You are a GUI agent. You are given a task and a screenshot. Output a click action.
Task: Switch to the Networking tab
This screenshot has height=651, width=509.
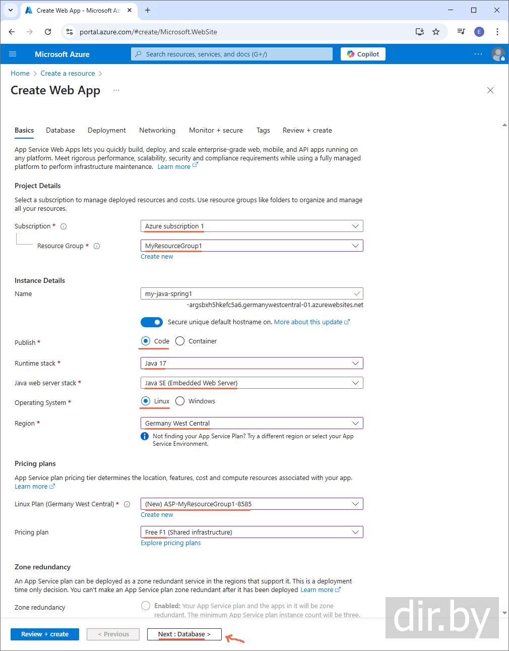[157, 130]
